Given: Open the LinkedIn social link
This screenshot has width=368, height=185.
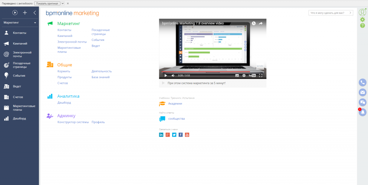Looking at the screenshot, I should coord(161,135).
